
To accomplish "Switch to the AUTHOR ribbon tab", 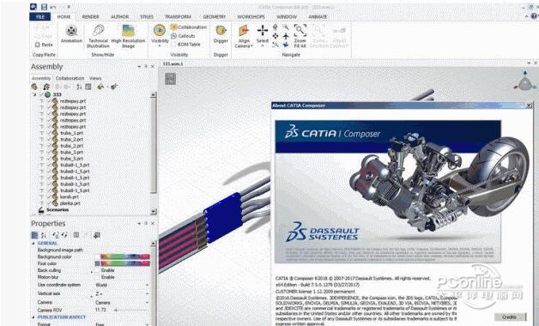I will [119, 16].
